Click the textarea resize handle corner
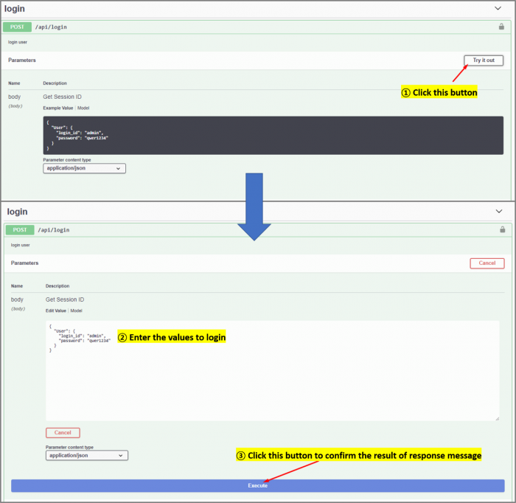This screenshot has width=516, height=503. 497,418
